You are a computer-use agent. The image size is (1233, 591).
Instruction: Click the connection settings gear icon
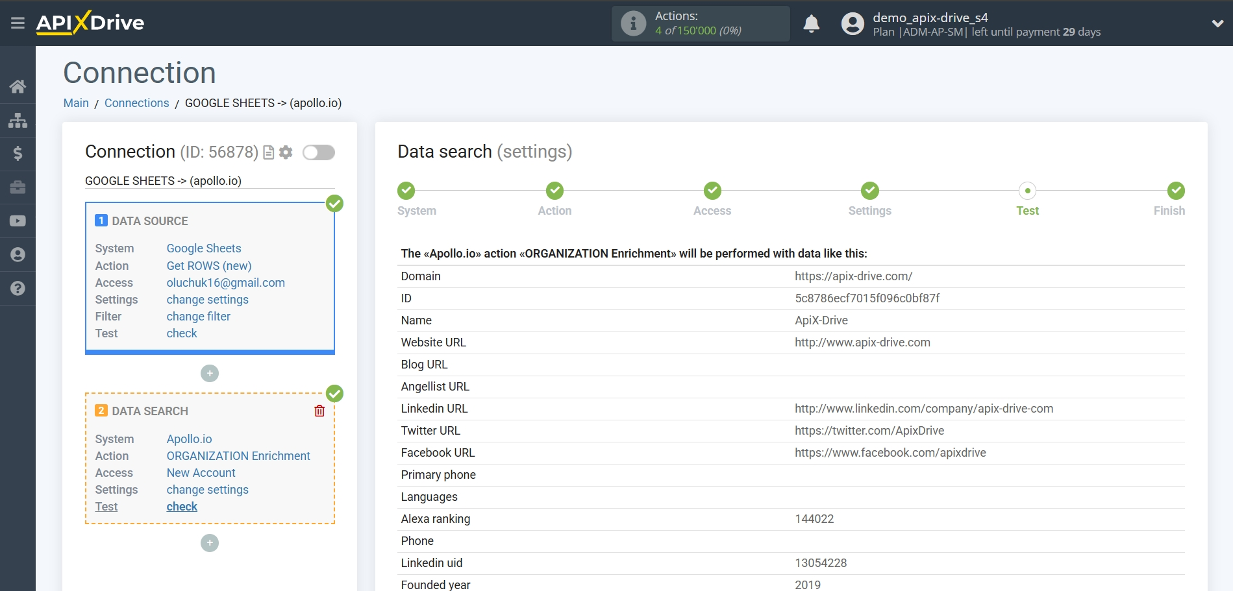pos(285,152)
